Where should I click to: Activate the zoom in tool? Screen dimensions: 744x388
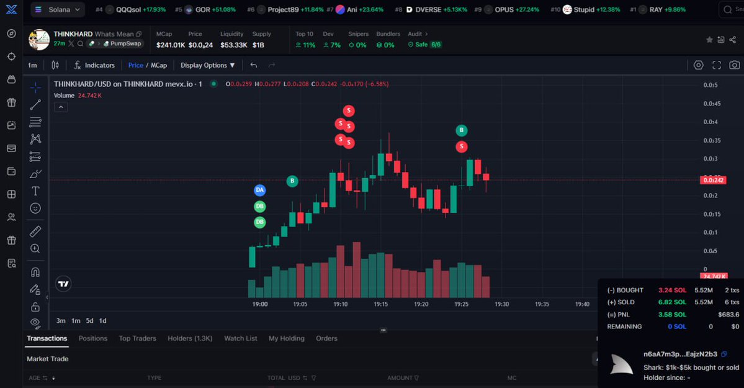(35, 248)
